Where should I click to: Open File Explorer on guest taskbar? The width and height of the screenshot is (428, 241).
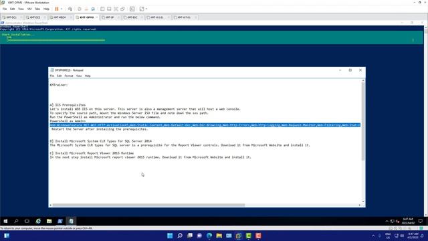pos(49,221)
